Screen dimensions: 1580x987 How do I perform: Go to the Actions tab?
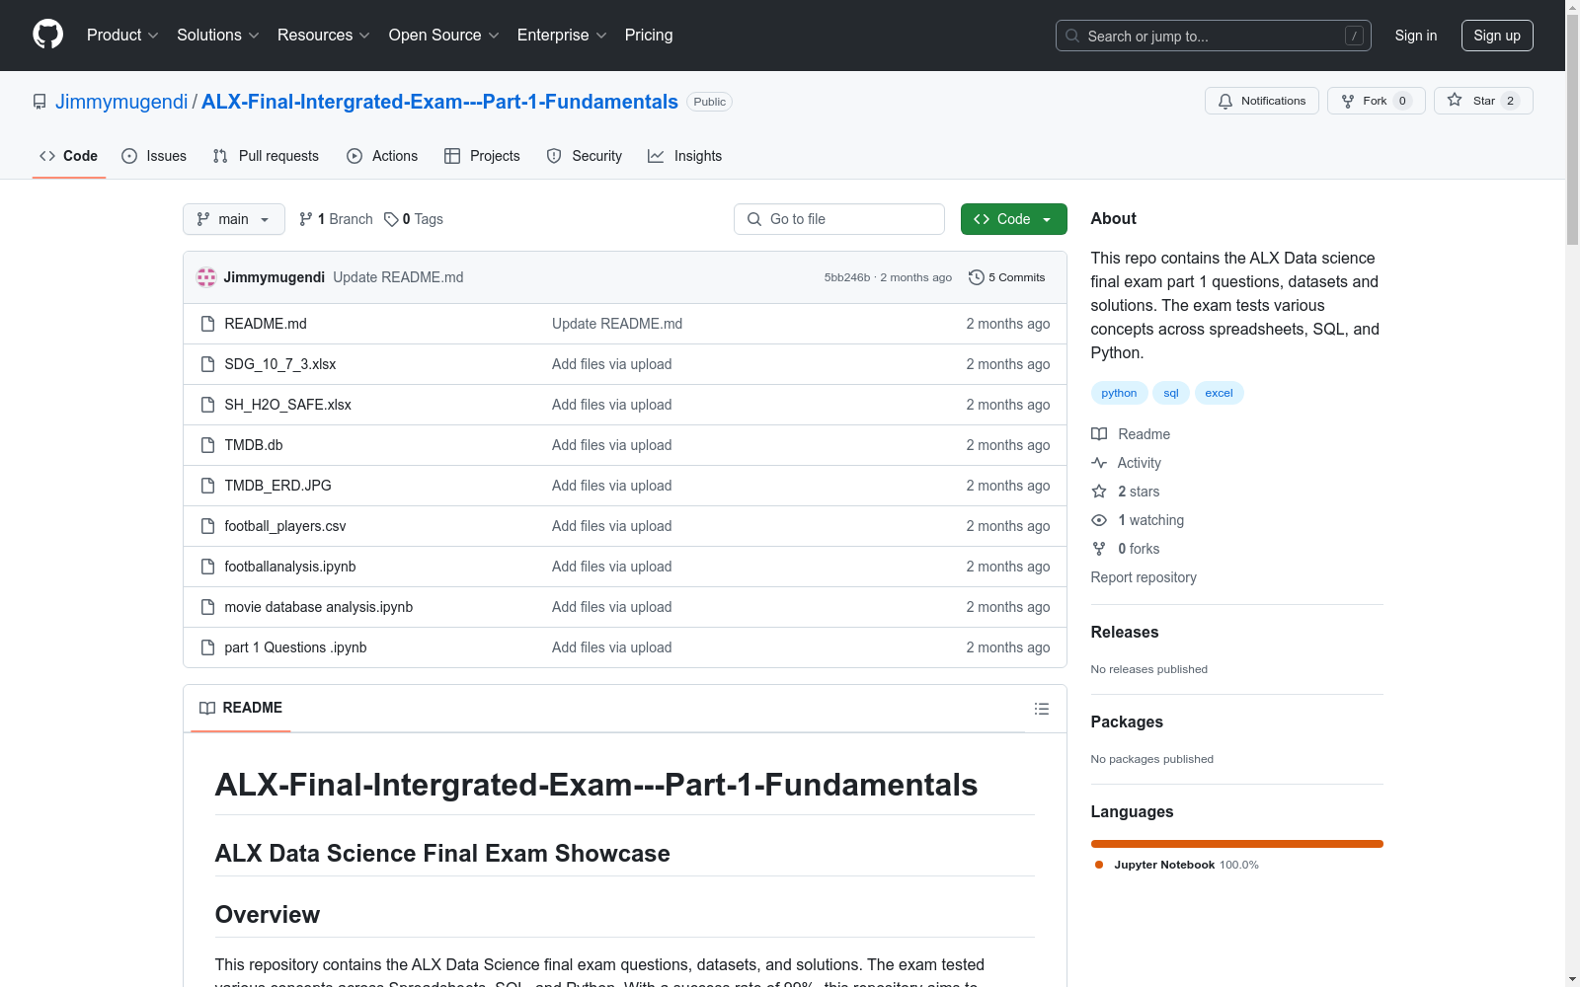[x=382, y=156]
